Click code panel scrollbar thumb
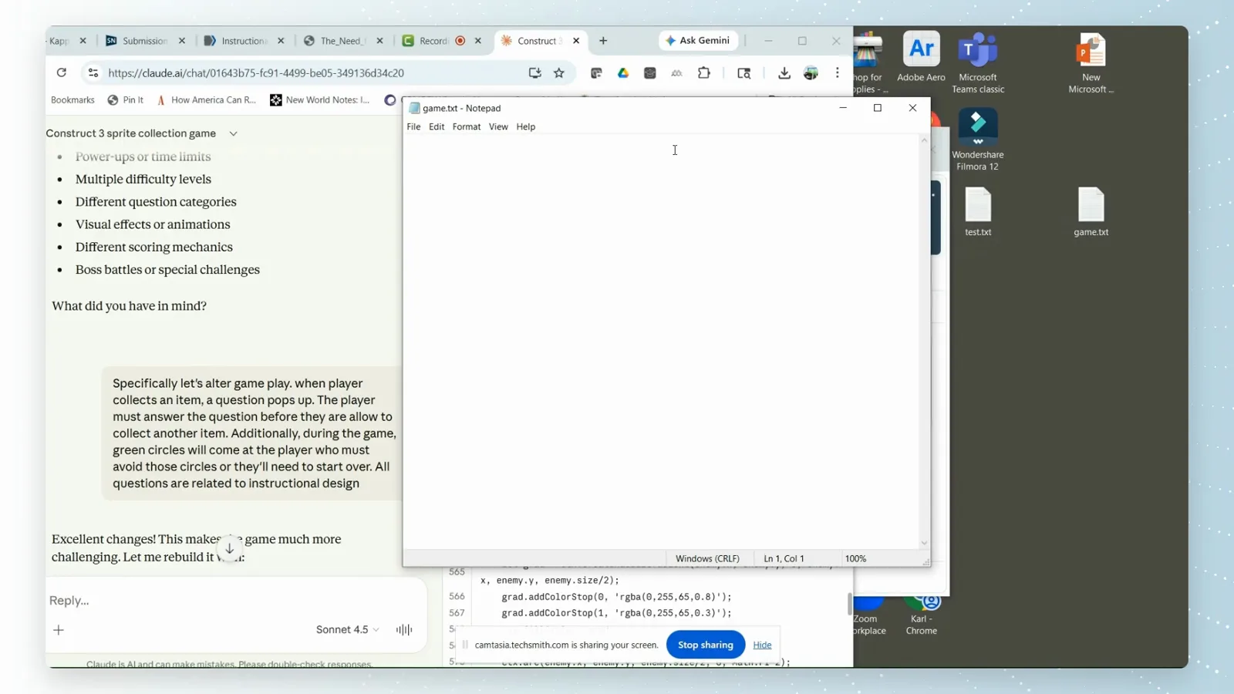 pos(849,604)
